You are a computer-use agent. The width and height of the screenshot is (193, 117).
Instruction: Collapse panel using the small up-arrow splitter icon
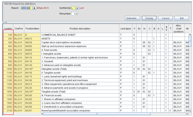click(4, 22)
